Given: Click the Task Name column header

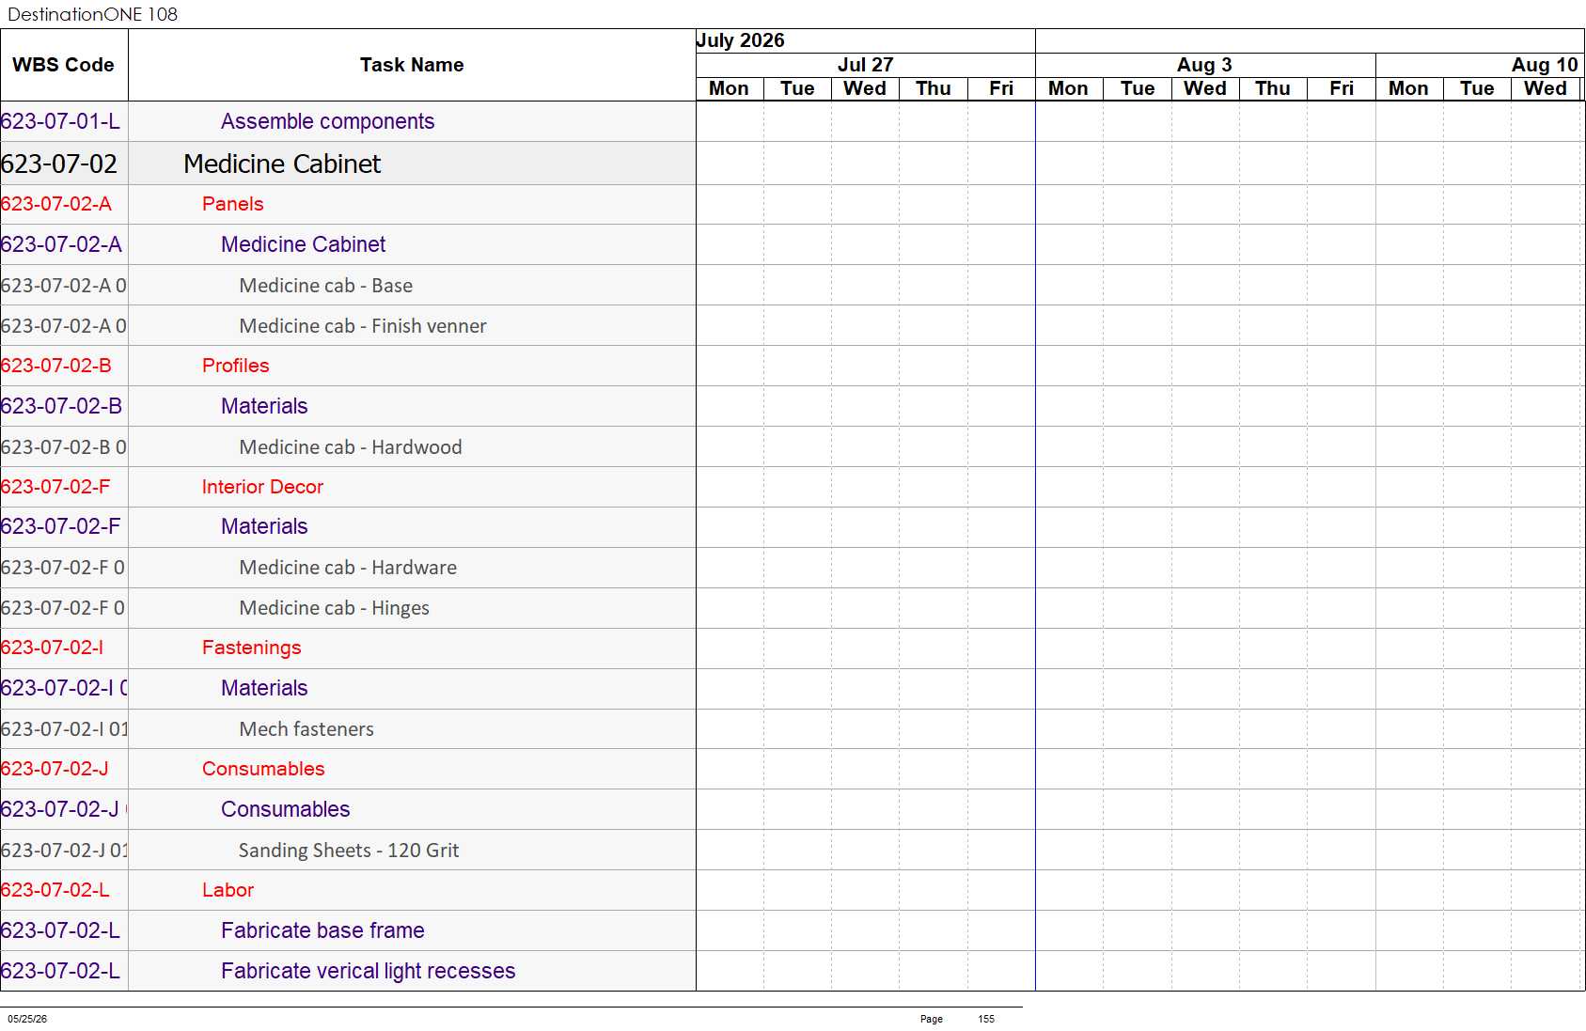Looking at the screenshot, I should pos(412,65).
